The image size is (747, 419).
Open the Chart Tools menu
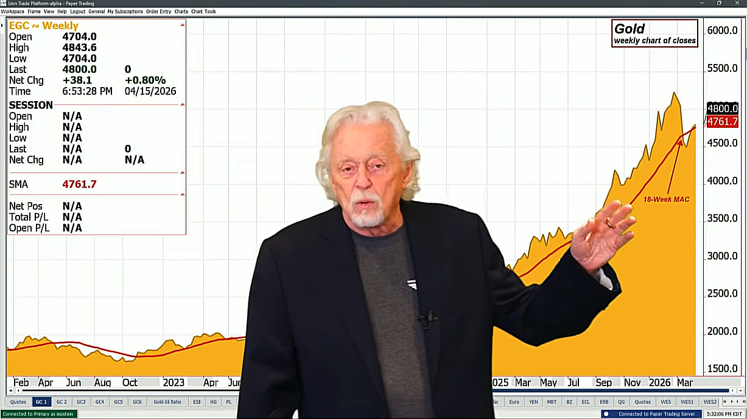tap(203, 12)
